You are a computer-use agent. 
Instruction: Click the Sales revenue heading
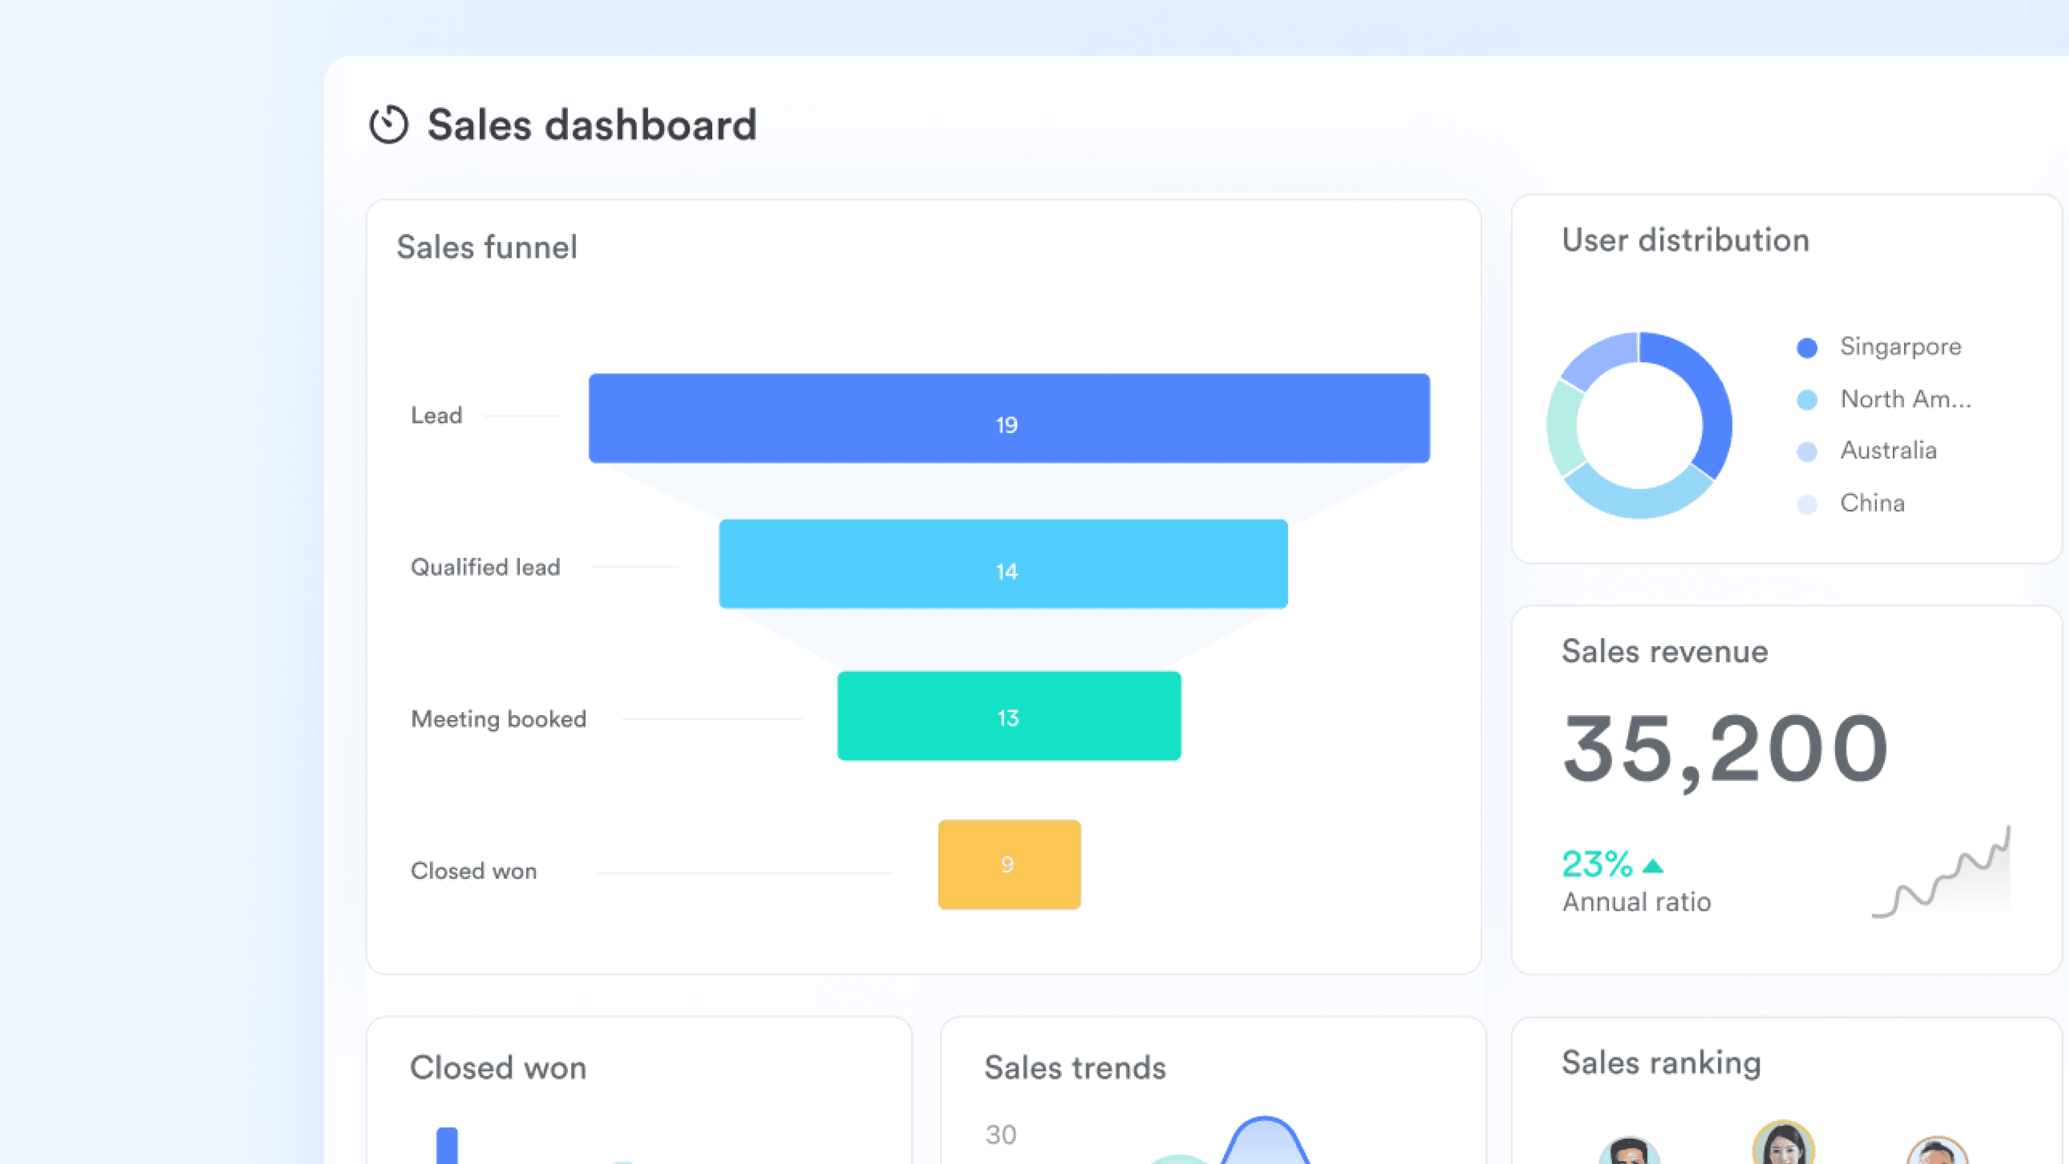pyautogui.click(x=1664, y=652)
